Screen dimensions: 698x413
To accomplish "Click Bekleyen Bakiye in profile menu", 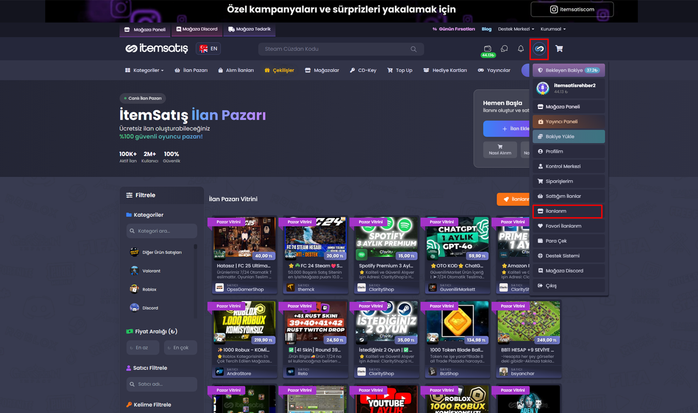I will tap(569, 70).
